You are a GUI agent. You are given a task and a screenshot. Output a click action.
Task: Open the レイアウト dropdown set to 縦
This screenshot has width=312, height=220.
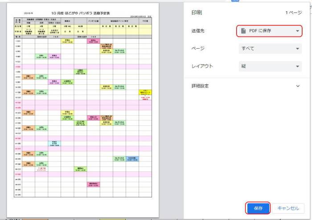[x=270, y=66]
